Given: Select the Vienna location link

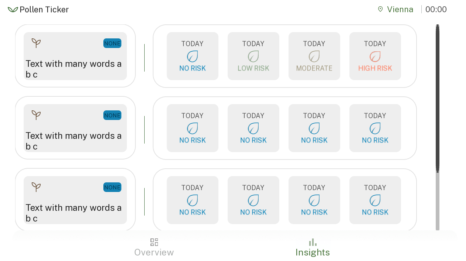Looking at the screenshot, I should (x=396, y=9).
